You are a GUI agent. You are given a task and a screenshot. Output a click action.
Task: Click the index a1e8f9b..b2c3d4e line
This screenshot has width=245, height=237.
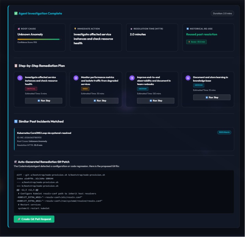click(x=35, y=179)
